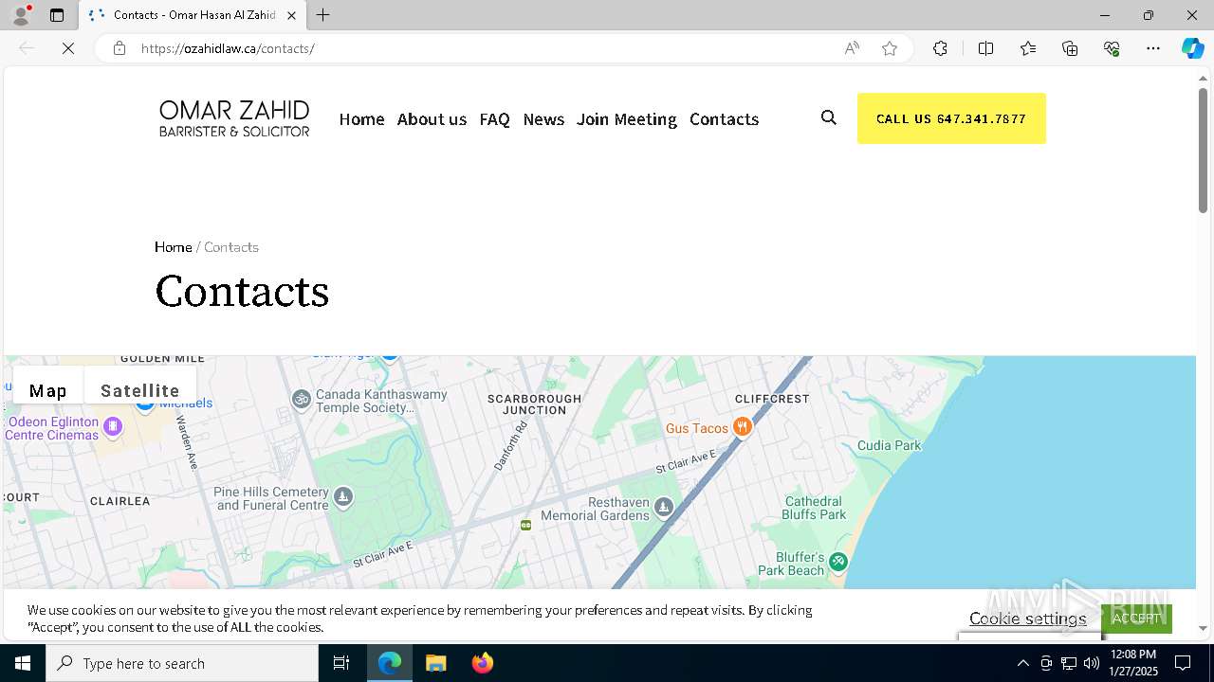The height and width of the screenshot is (682, 1214).
Task: Open File Explorer from taskbar
Action: pyautogui.click(x=435, y=663)
